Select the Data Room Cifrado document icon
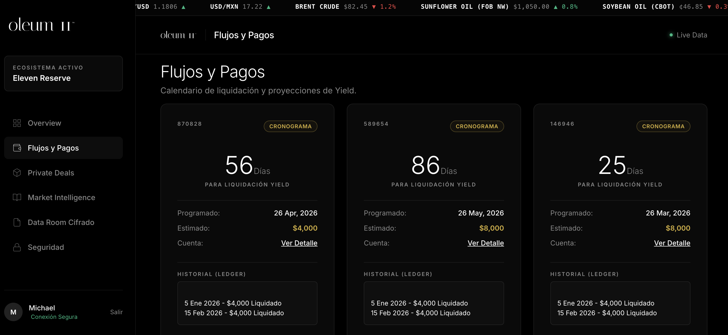Screen dimensions: 728x335 click(17, 222)
